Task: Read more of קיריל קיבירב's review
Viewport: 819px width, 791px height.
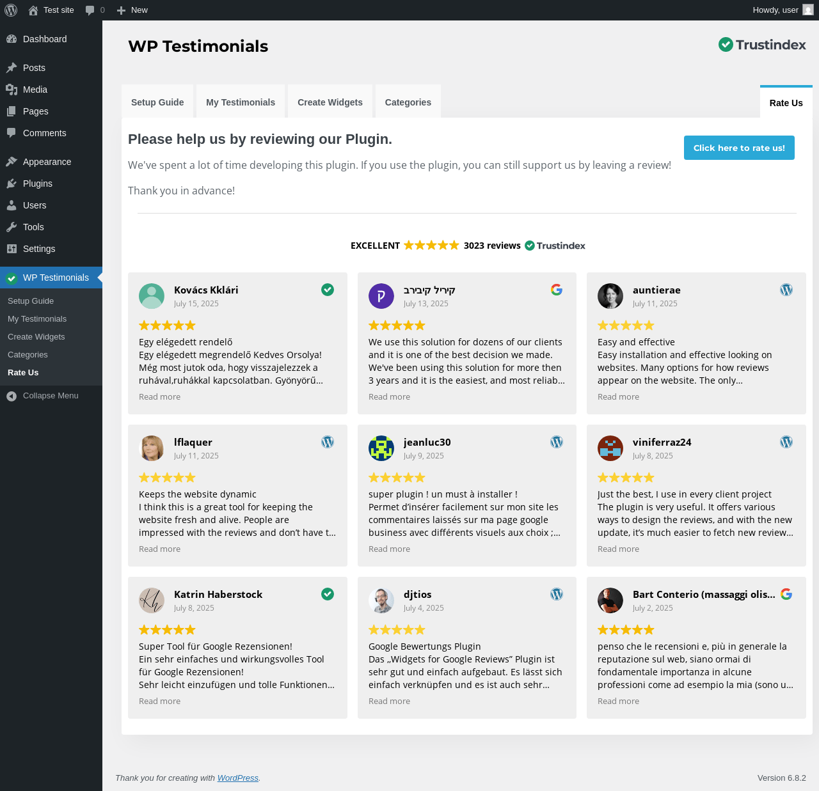Action: click(x=390, y=397)
